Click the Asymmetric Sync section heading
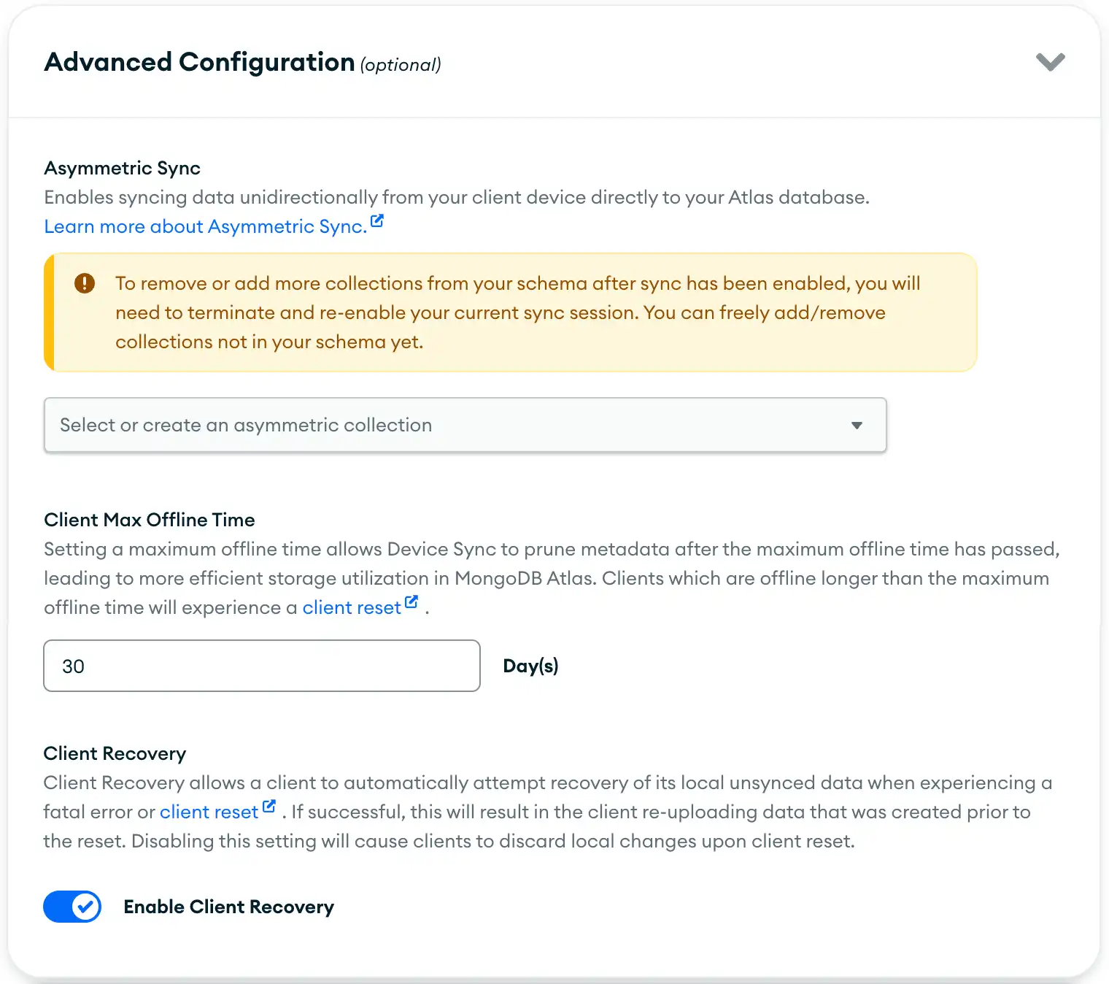 pyautogui.click(x=122, y=168)
